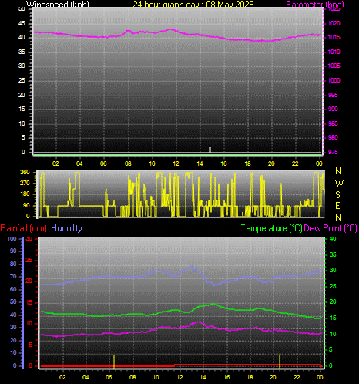Click "1000" on the barometer axis
The height and width of the screenshot is (384, 359).
coord(334,80)
